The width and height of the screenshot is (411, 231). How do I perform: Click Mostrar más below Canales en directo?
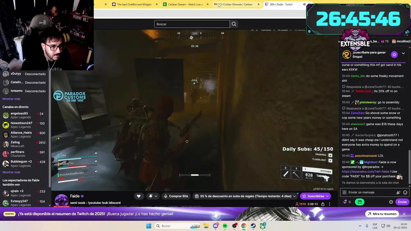tap(11, 172)
